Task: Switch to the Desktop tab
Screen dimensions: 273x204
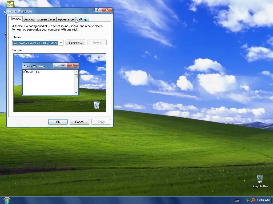Action: tap(29, 19)
